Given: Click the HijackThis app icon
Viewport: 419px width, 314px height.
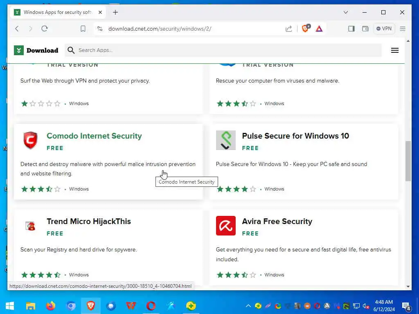Looking at the screenshot, I should pyautogui.click(x=30, y=226).
